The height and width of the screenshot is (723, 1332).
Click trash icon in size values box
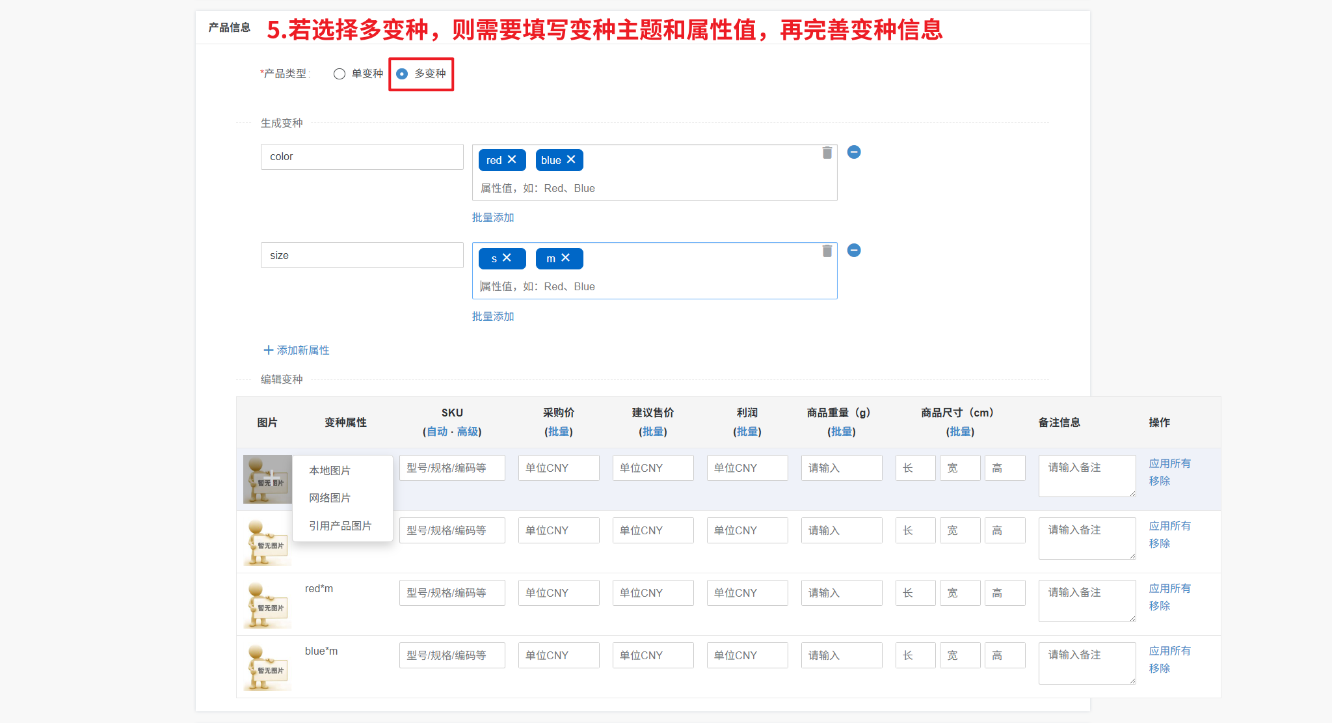pos(827,251)
